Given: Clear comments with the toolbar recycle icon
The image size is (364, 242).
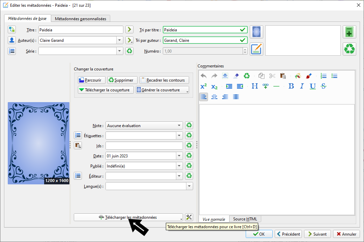Looking at the screenshot, I should coord(246,76).
